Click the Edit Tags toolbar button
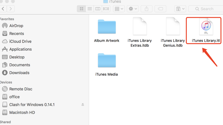Screen dimensions: 223x125 [x=160, y=9]
